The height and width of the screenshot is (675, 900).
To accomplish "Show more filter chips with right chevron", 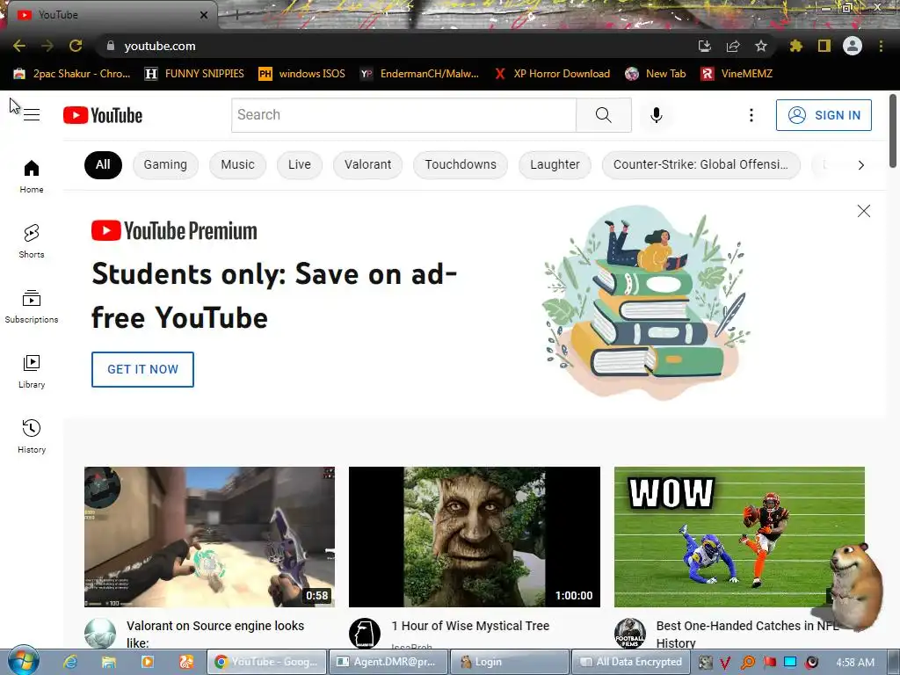I will (x=860, y=165).
